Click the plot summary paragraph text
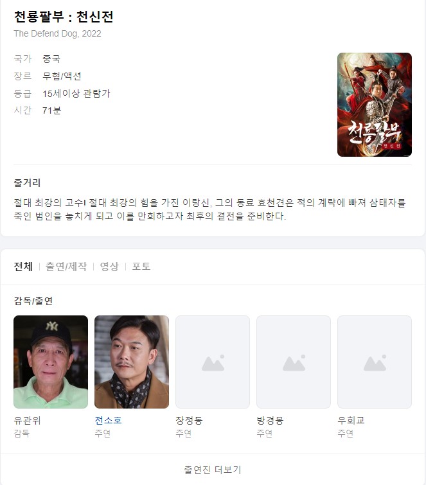This screenshot has height=485, width=426. 209,209
